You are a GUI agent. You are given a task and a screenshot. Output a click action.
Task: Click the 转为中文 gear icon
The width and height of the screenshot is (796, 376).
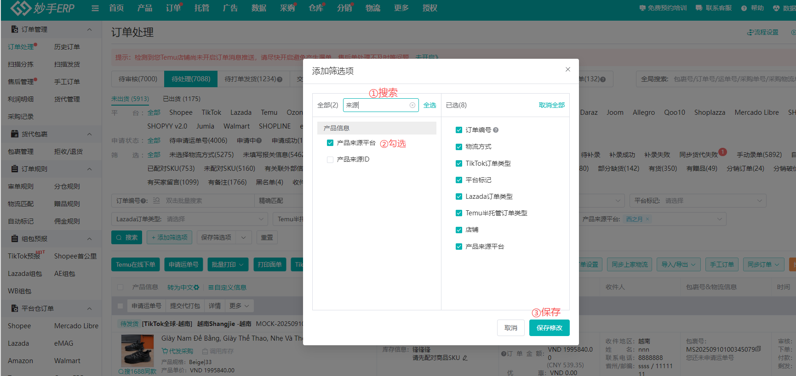point(196,287)
